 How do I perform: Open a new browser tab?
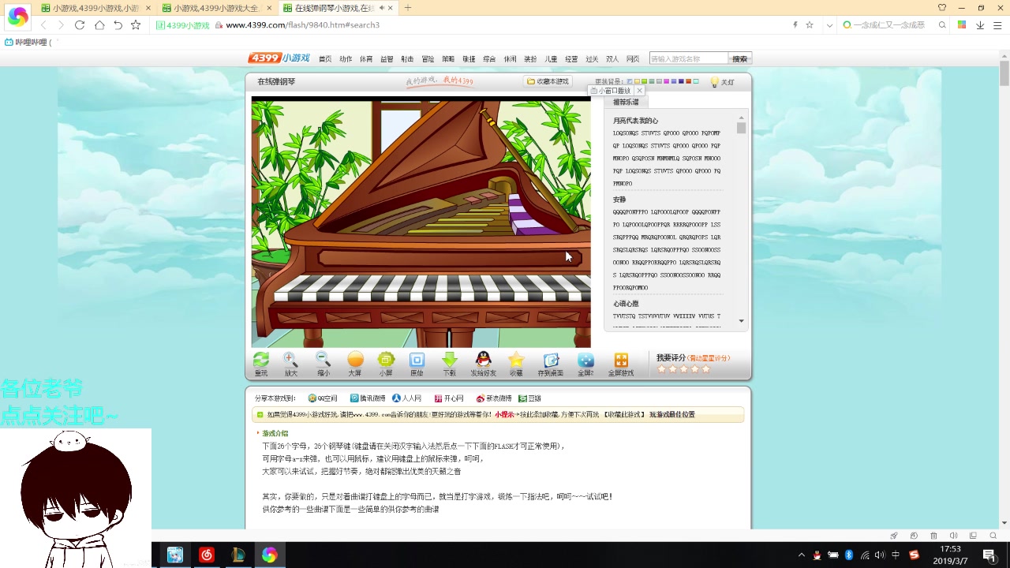[x=408, y=8]
